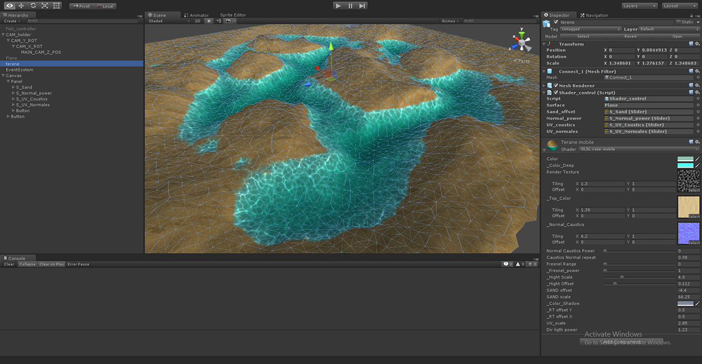
Task: Toggle scene lighting sun icon
Action: click(209, 20)
